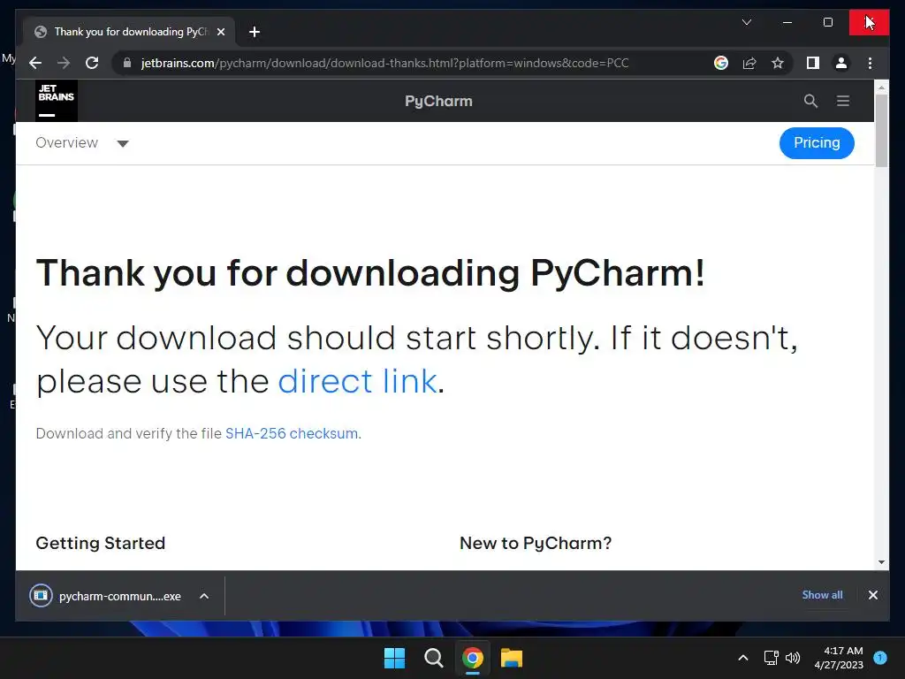Open the tab search chevron in title bar
This screenshot has height=679, width=905.
coord(746,22)
